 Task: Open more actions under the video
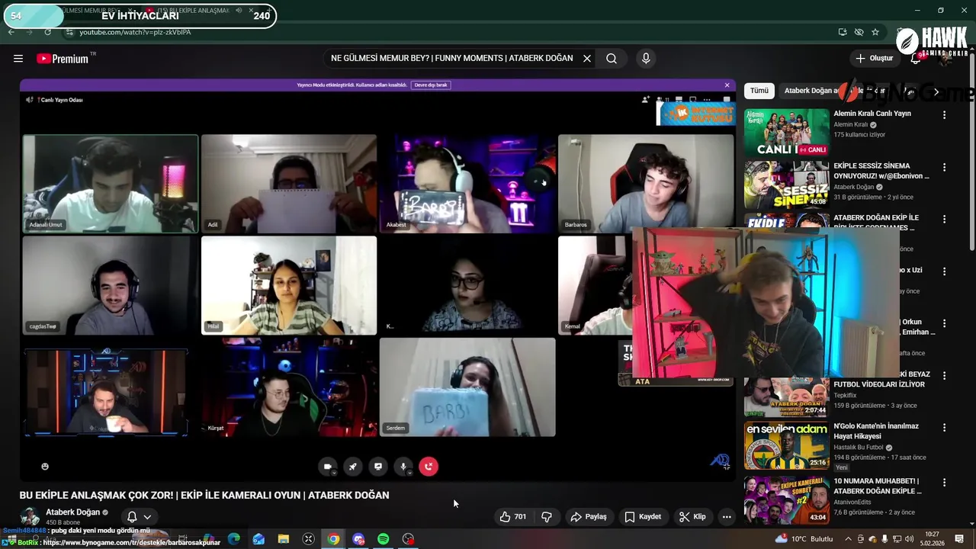pyautogui.click(x=727, y=517)
